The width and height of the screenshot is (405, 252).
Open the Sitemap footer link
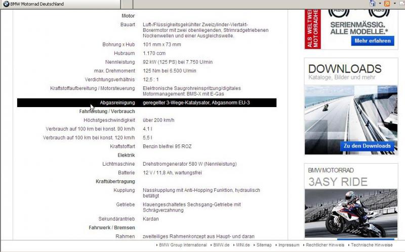(264, 245)
